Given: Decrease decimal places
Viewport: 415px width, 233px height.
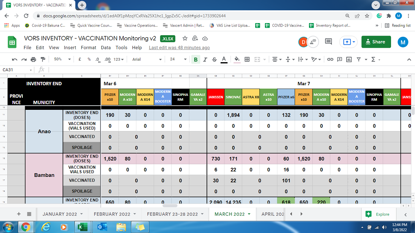Looking at the screenshot, I should click(x=98, y=59).
